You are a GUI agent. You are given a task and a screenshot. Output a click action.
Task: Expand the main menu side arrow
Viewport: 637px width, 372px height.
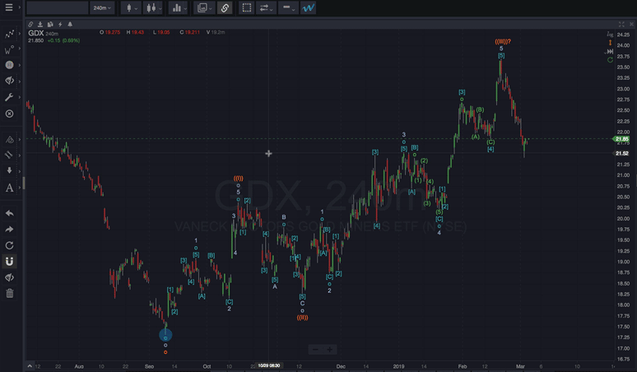tap(19, 7)
